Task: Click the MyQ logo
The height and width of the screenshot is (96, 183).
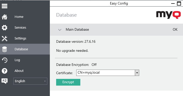Action: click(x=168, y=15)
